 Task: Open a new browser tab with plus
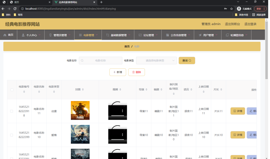tap(101, 2)
